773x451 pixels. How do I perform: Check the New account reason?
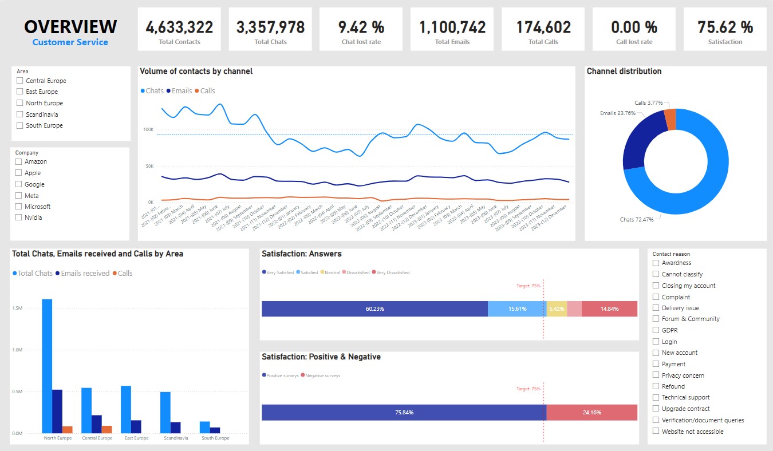point(656,353)
